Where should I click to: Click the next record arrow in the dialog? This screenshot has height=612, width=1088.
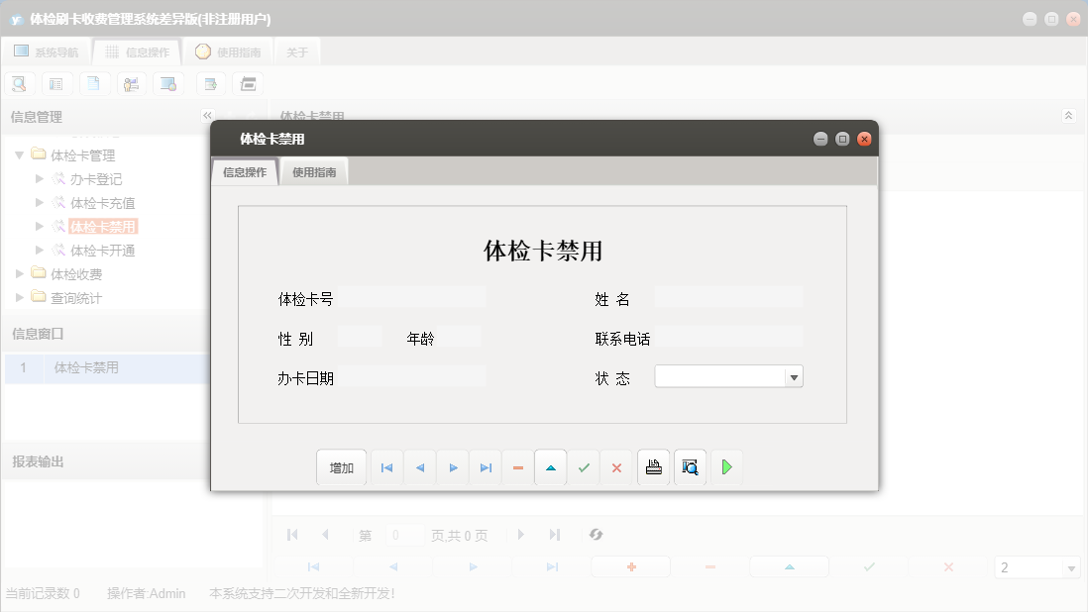click(453, 466)
